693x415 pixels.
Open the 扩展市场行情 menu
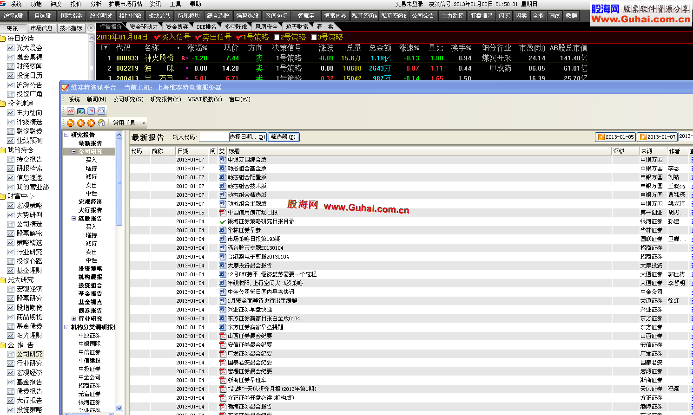coord(125,4)
